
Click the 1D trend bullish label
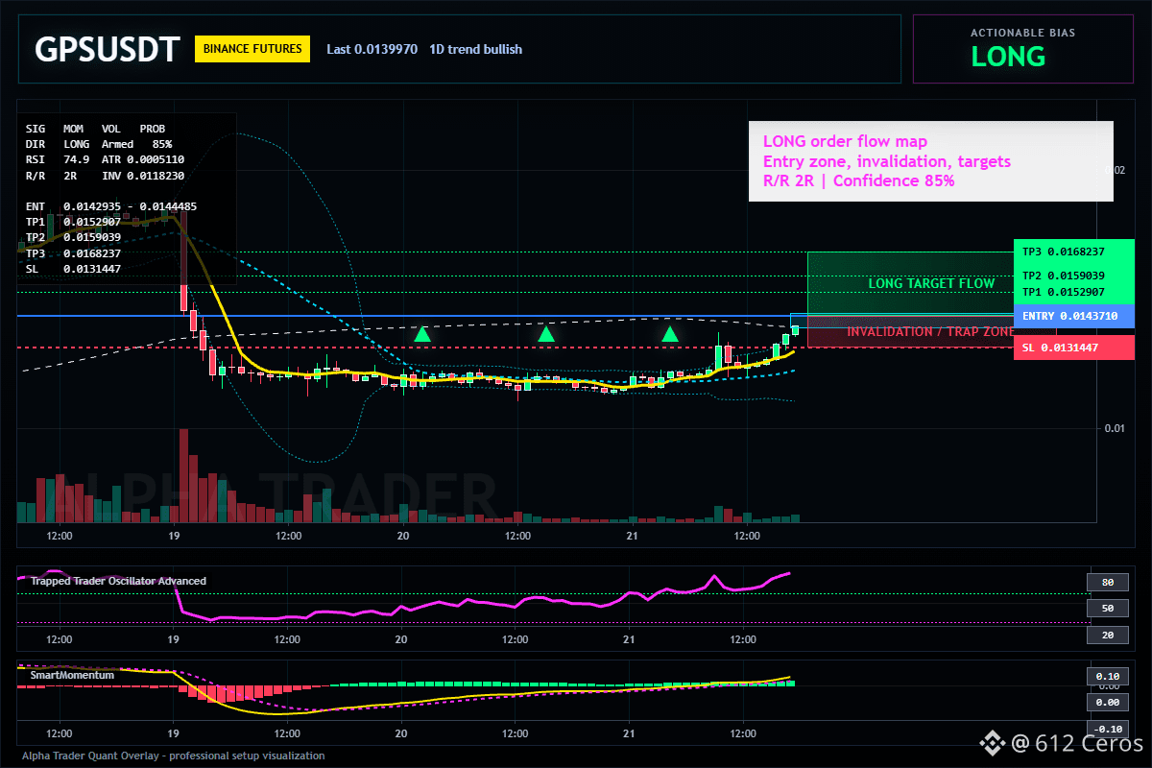475,49
